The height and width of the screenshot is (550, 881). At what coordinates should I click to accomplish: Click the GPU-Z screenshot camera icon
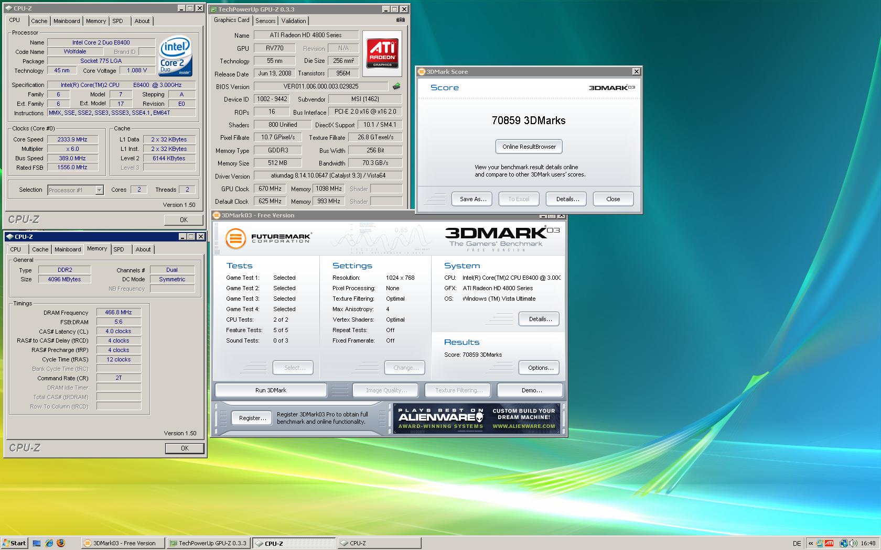(x=400, y=20)
